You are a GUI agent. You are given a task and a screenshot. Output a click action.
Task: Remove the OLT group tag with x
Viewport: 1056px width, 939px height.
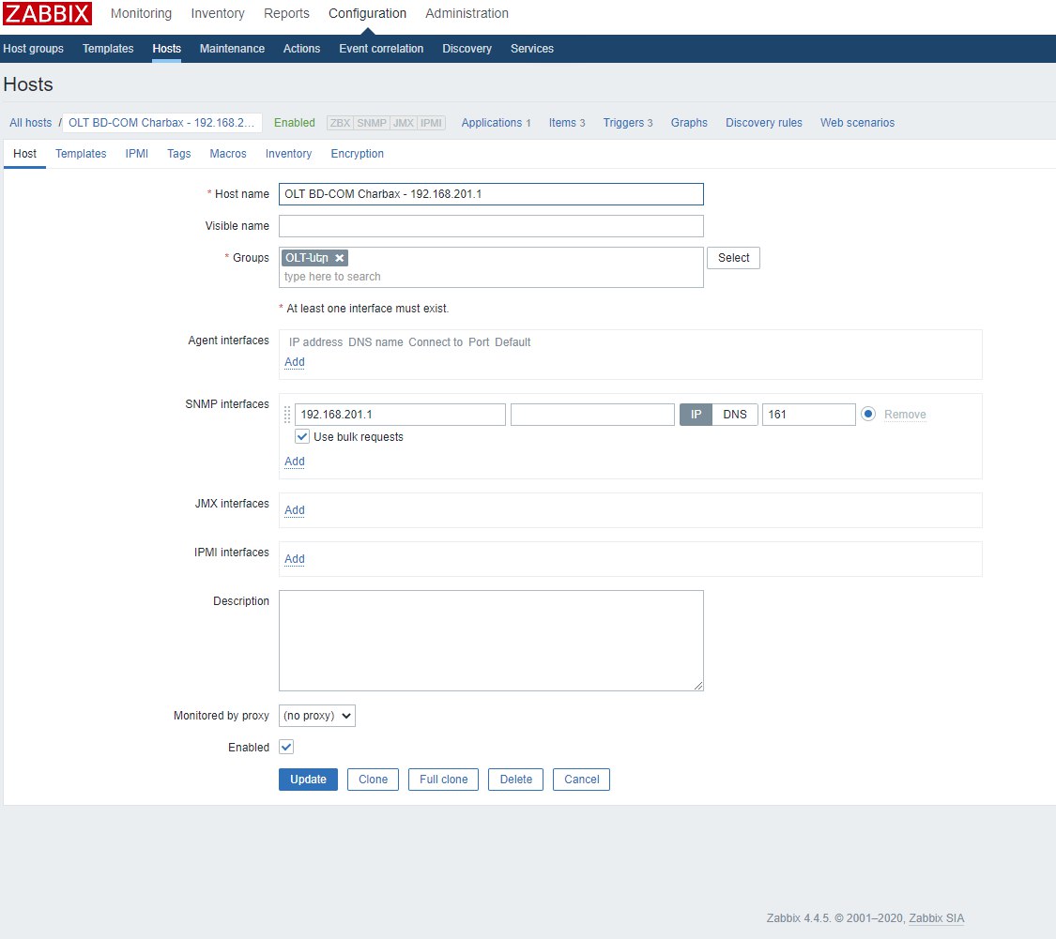[x=340, y=258]
